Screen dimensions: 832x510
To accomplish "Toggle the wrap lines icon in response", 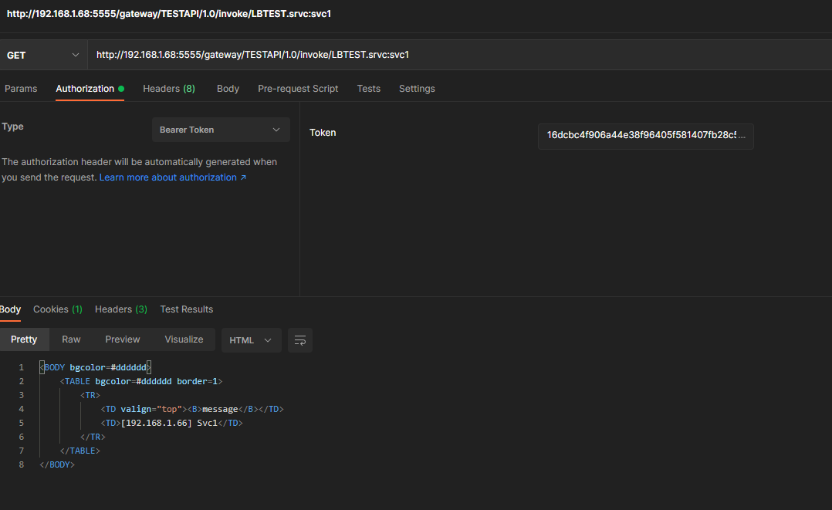I will 299,340.
